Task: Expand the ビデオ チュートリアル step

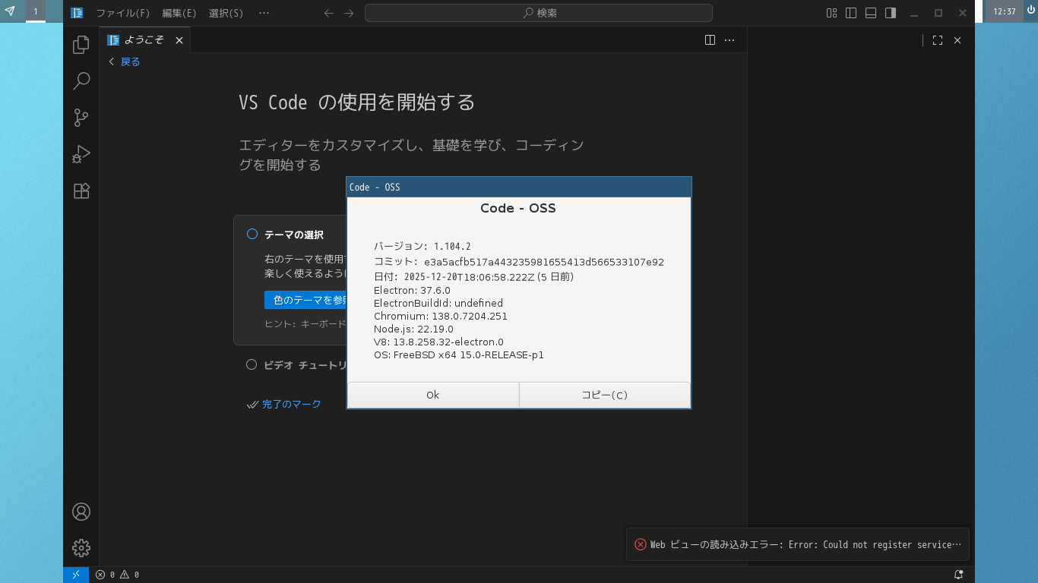Action: point(305,365)
